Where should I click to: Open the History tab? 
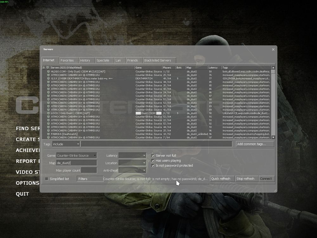pyautogui.click(x=87, y=60)
